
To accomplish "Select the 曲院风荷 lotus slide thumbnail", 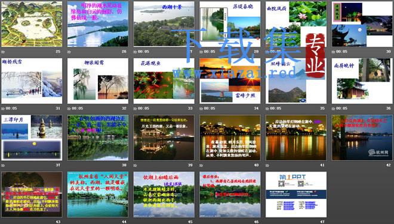I will (x=296, y=24).
